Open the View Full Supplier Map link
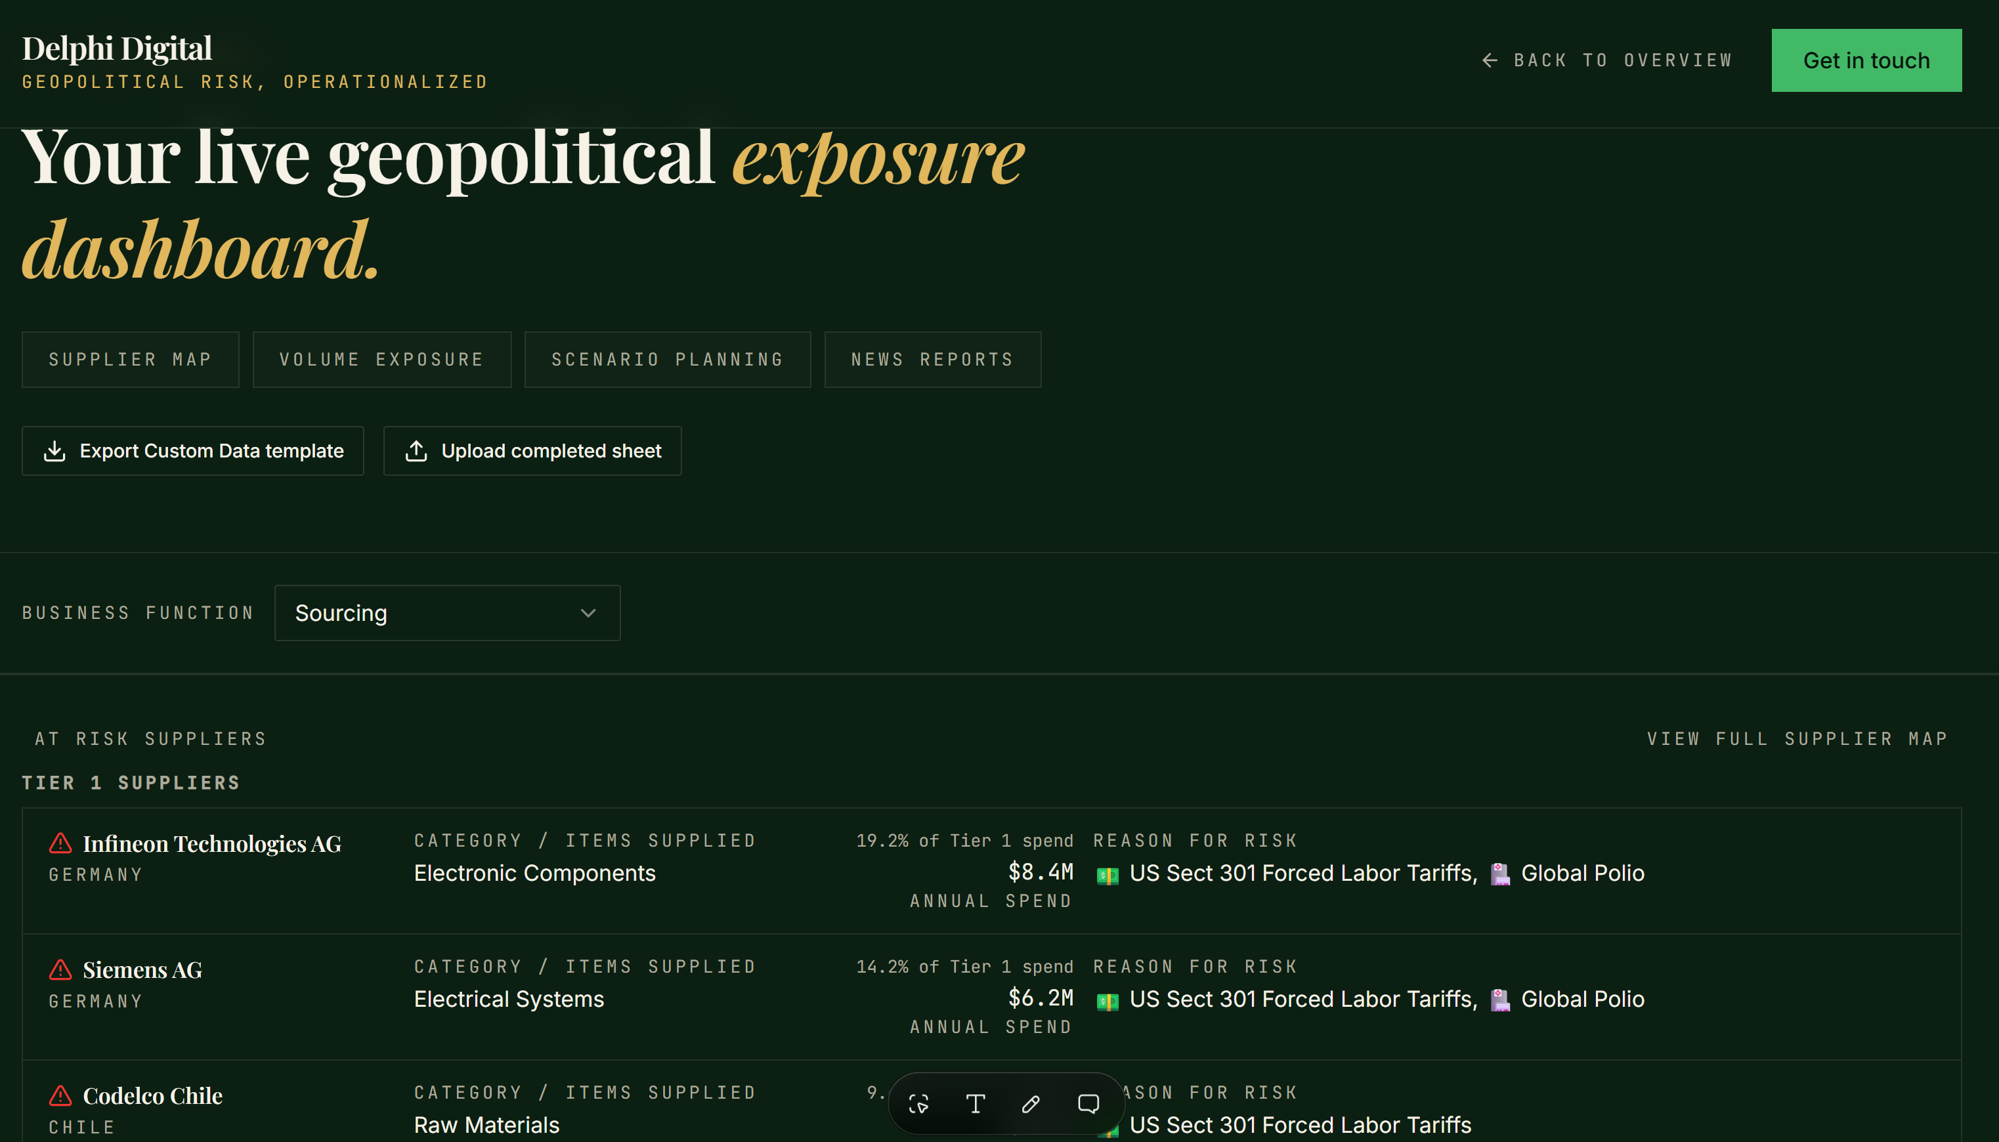Screen dimensions: 1999x1142 (x=1797, y=739)
